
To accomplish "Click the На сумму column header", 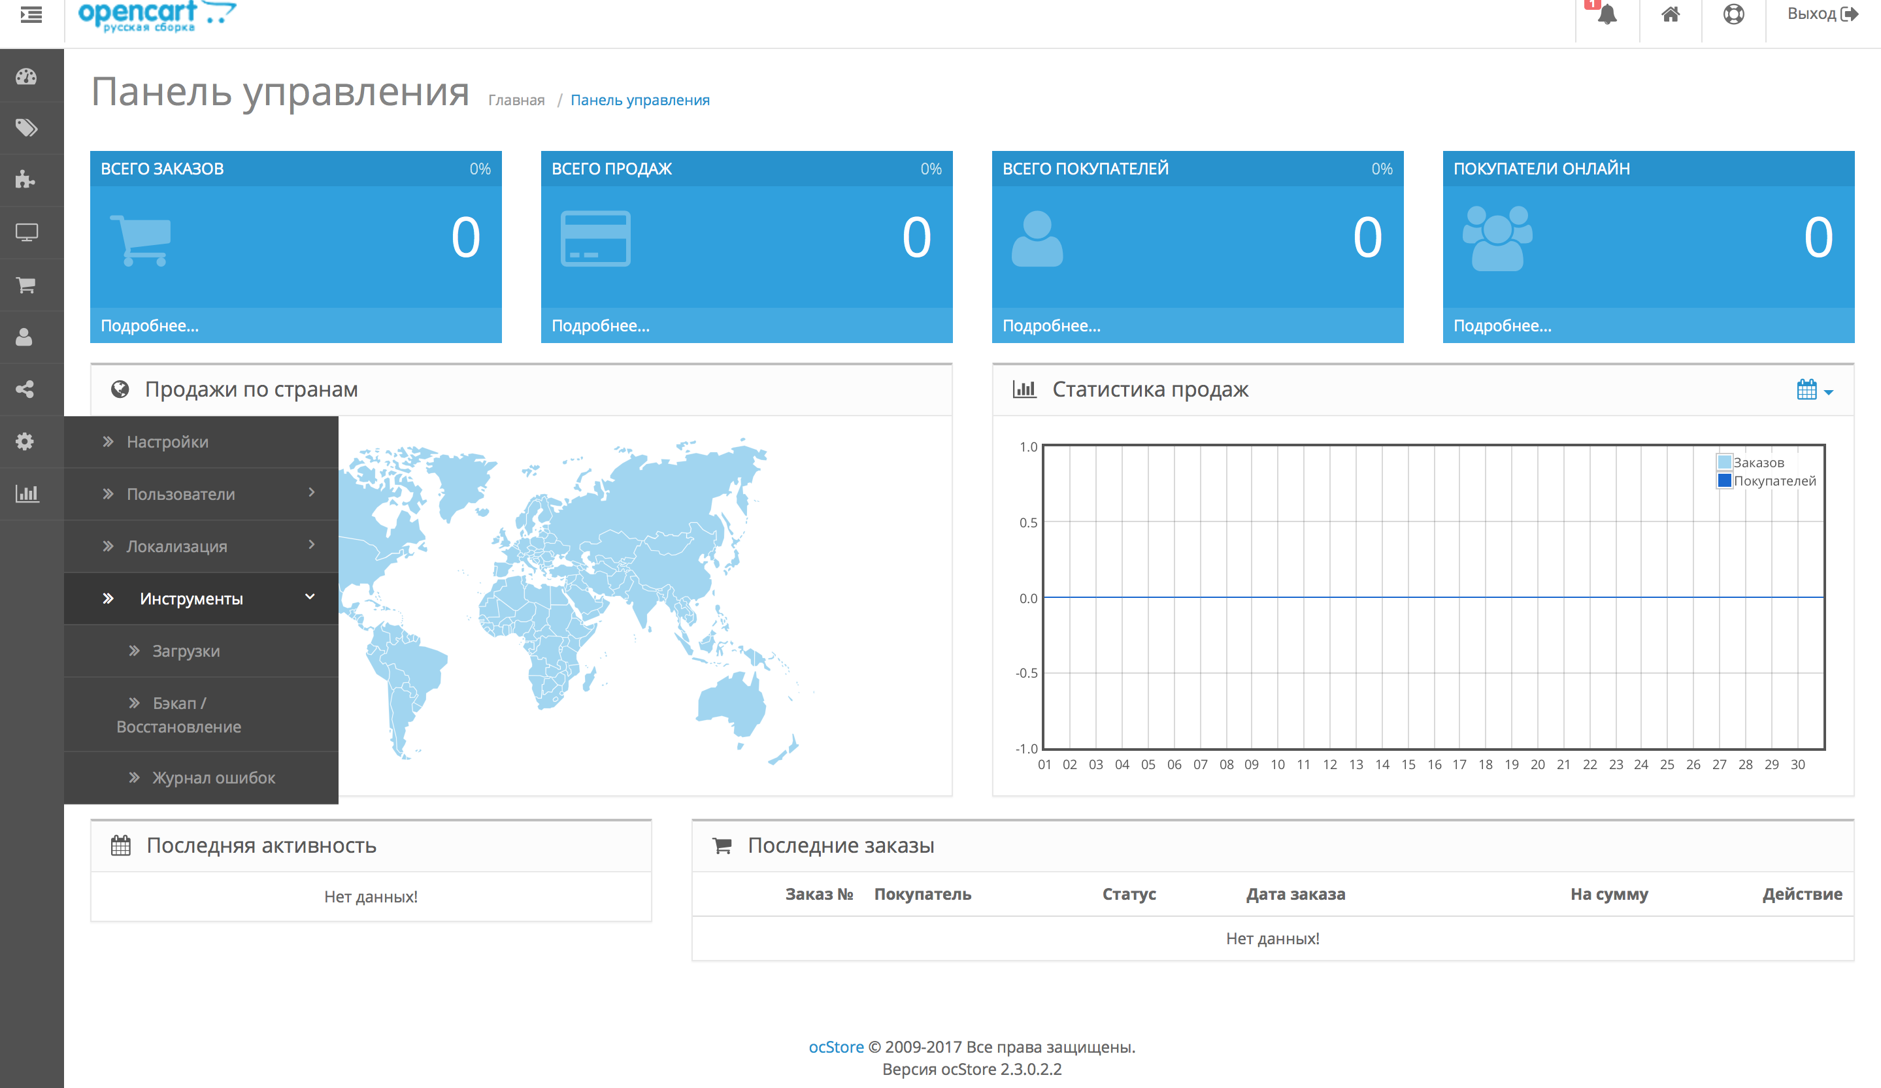I will (1608, 894).
